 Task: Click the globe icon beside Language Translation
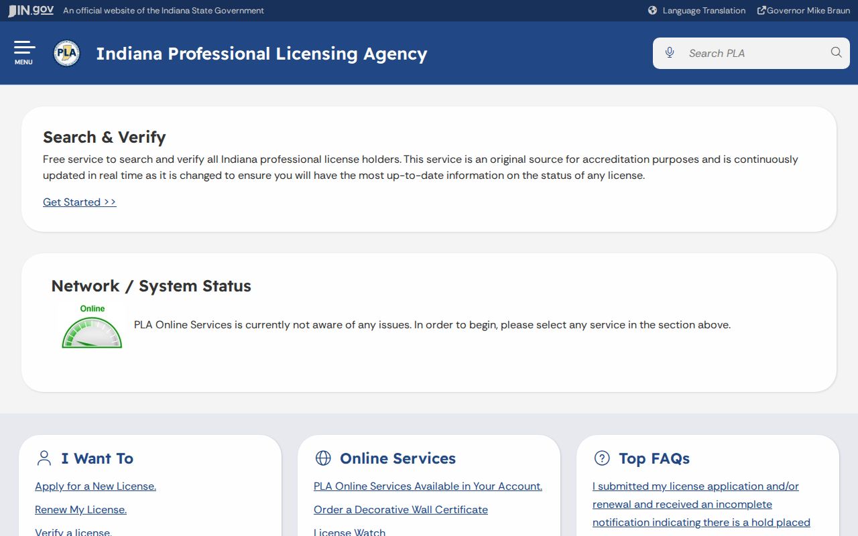(x=652, y=11)
